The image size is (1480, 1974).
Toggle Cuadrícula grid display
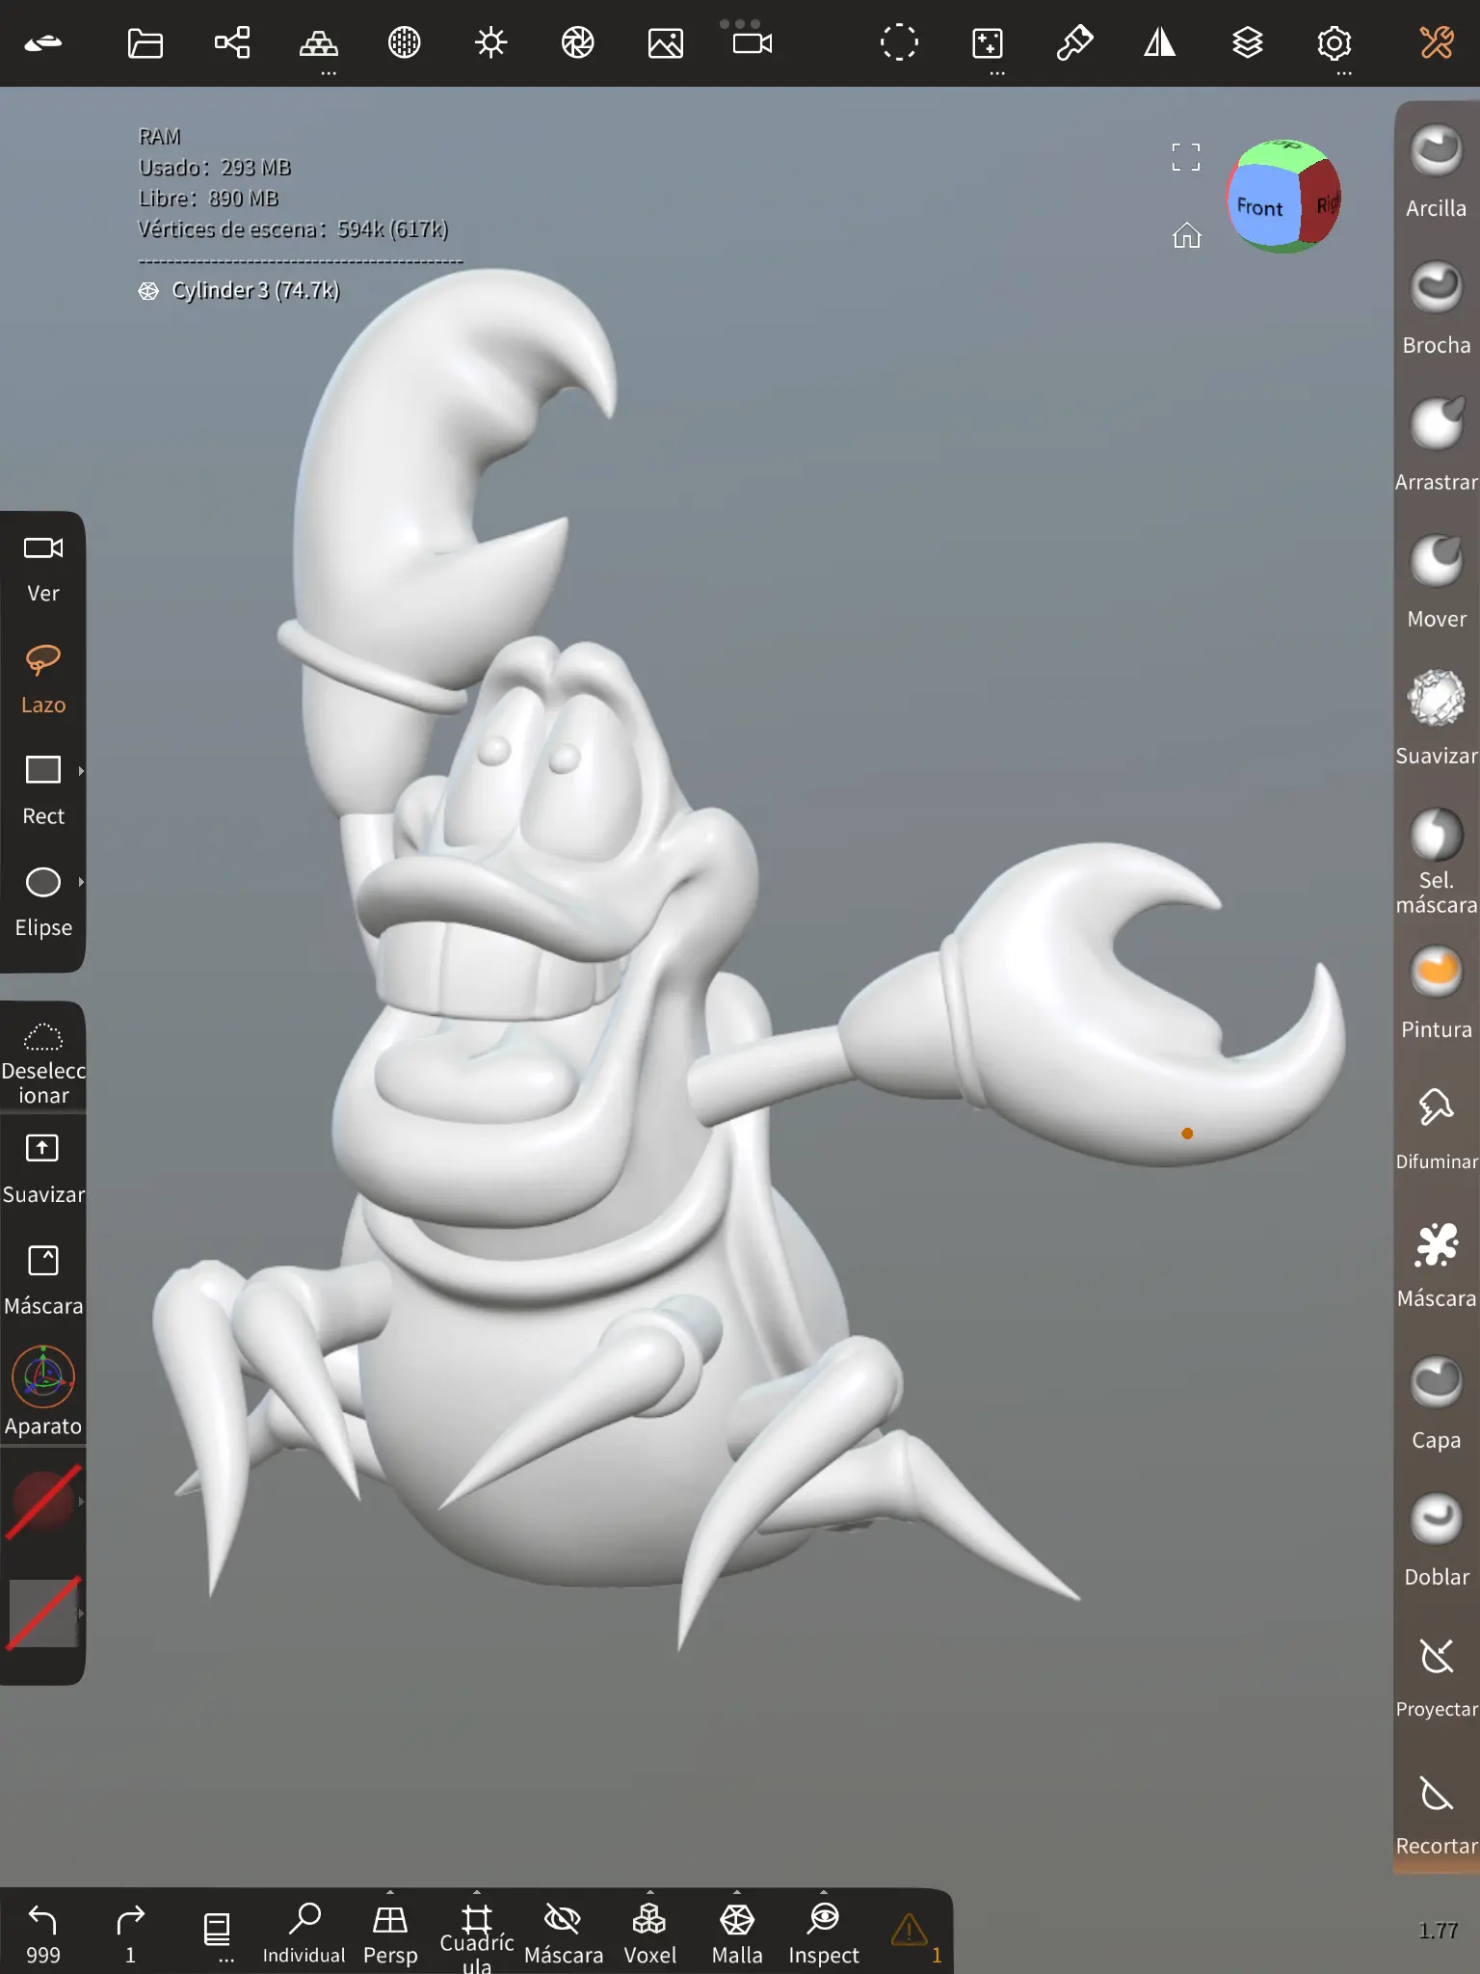(476, 1933)
